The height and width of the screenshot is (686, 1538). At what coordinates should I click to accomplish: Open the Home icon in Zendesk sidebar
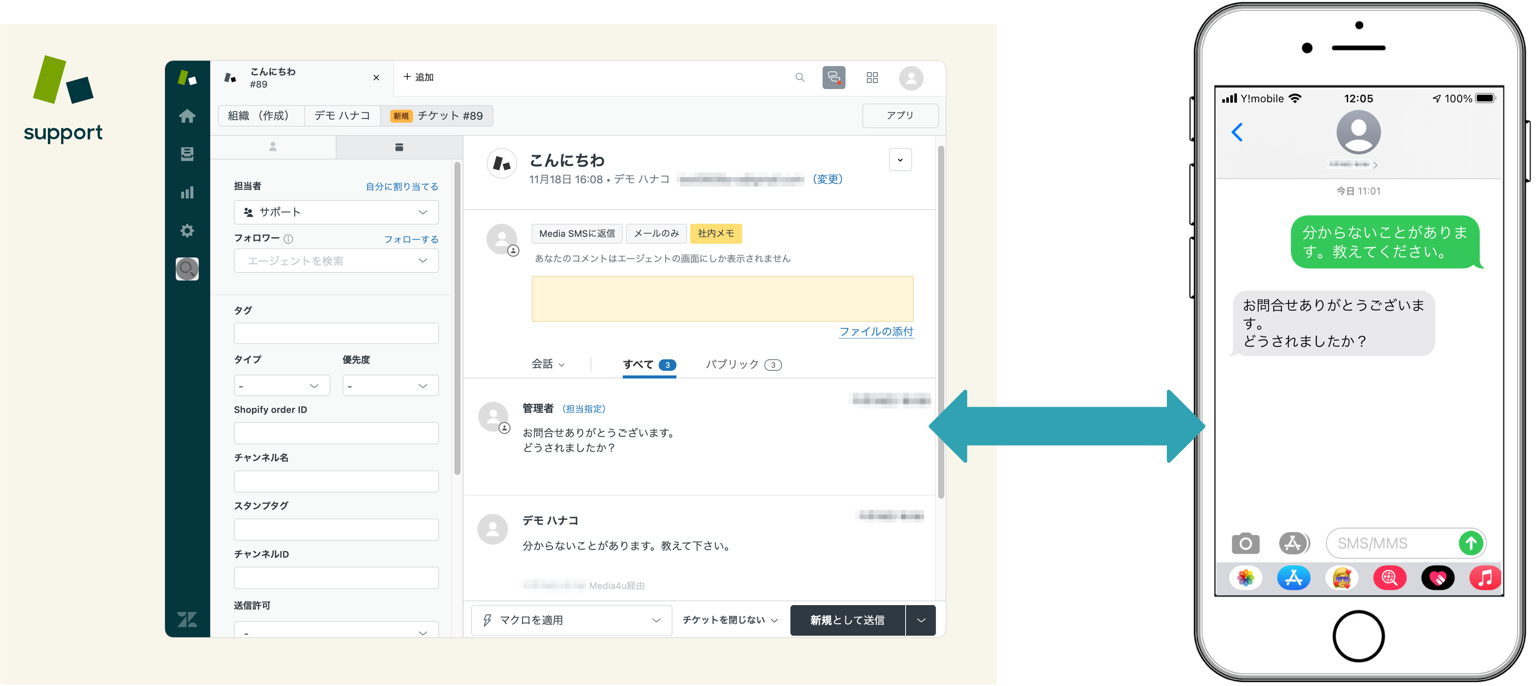[187, 116]
